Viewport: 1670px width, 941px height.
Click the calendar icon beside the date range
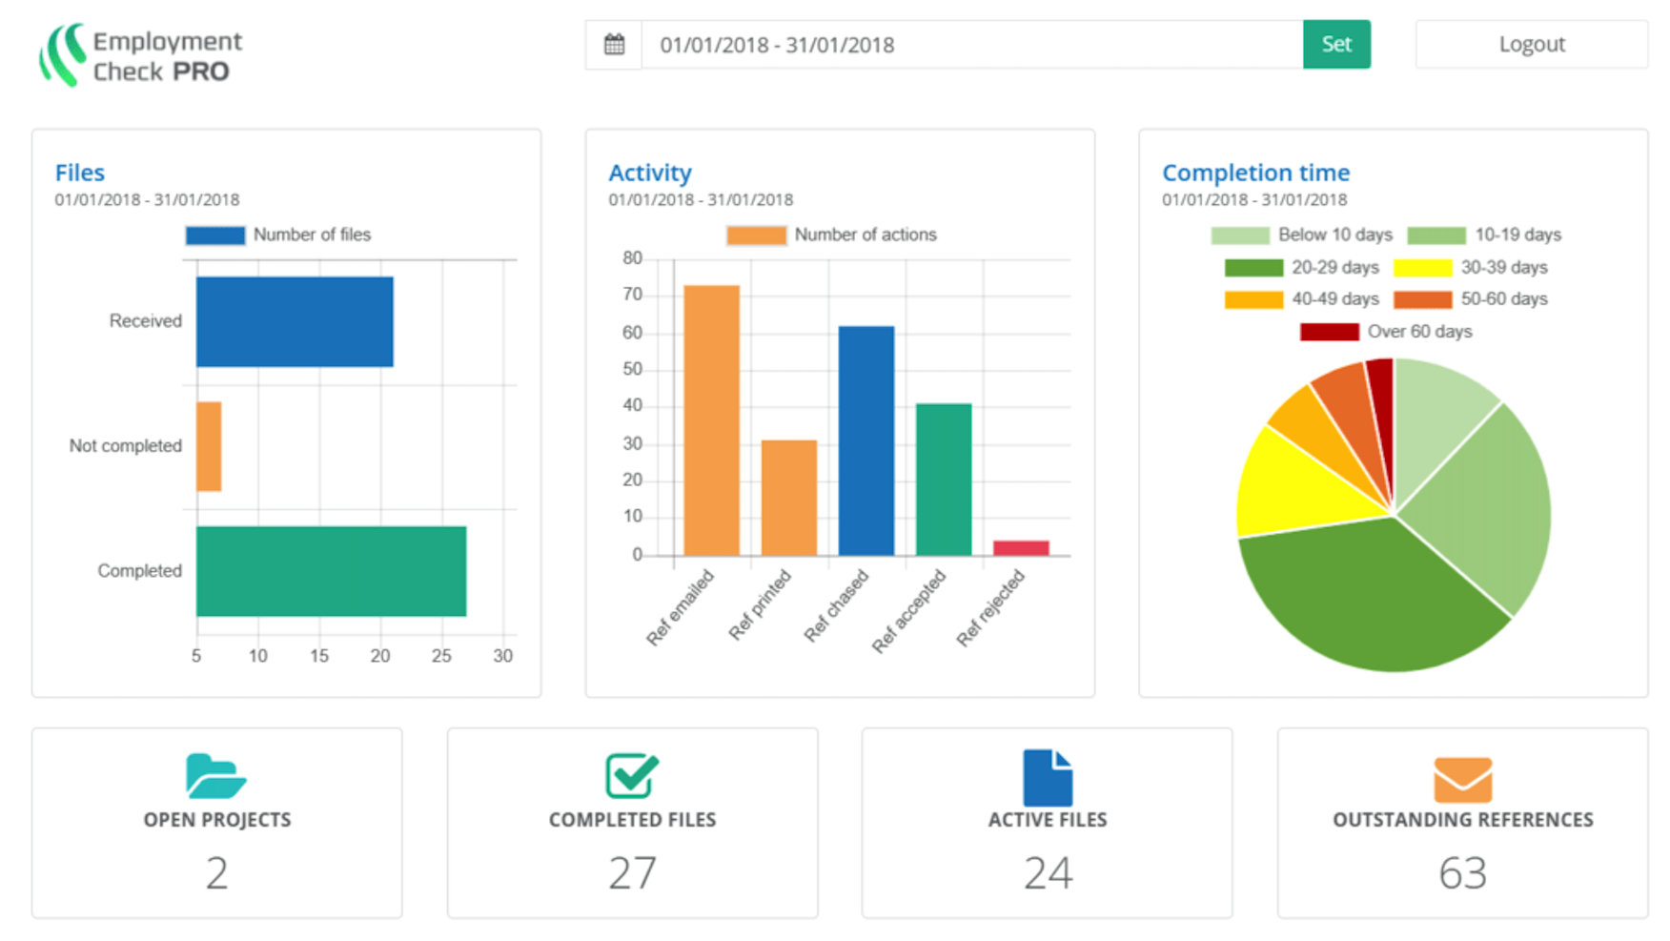pyautogui.click(x=614, y=44)
